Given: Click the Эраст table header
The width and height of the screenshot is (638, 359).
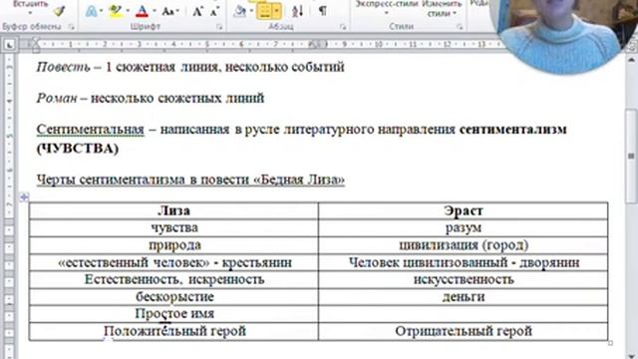Looking at the screenshot, I should [x=464, y=210].
